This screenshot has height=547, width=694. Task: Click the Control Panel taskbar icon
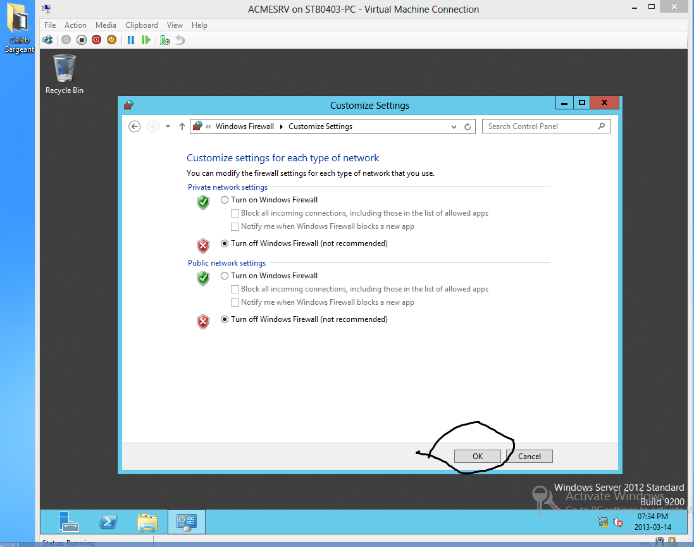pos(187,522)
